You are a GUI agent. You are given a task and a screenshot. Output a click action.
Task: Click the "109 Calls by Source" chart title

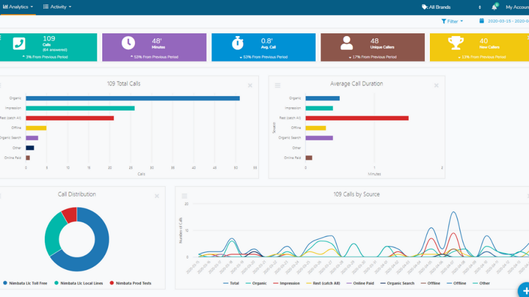click(x=356, y=194)
